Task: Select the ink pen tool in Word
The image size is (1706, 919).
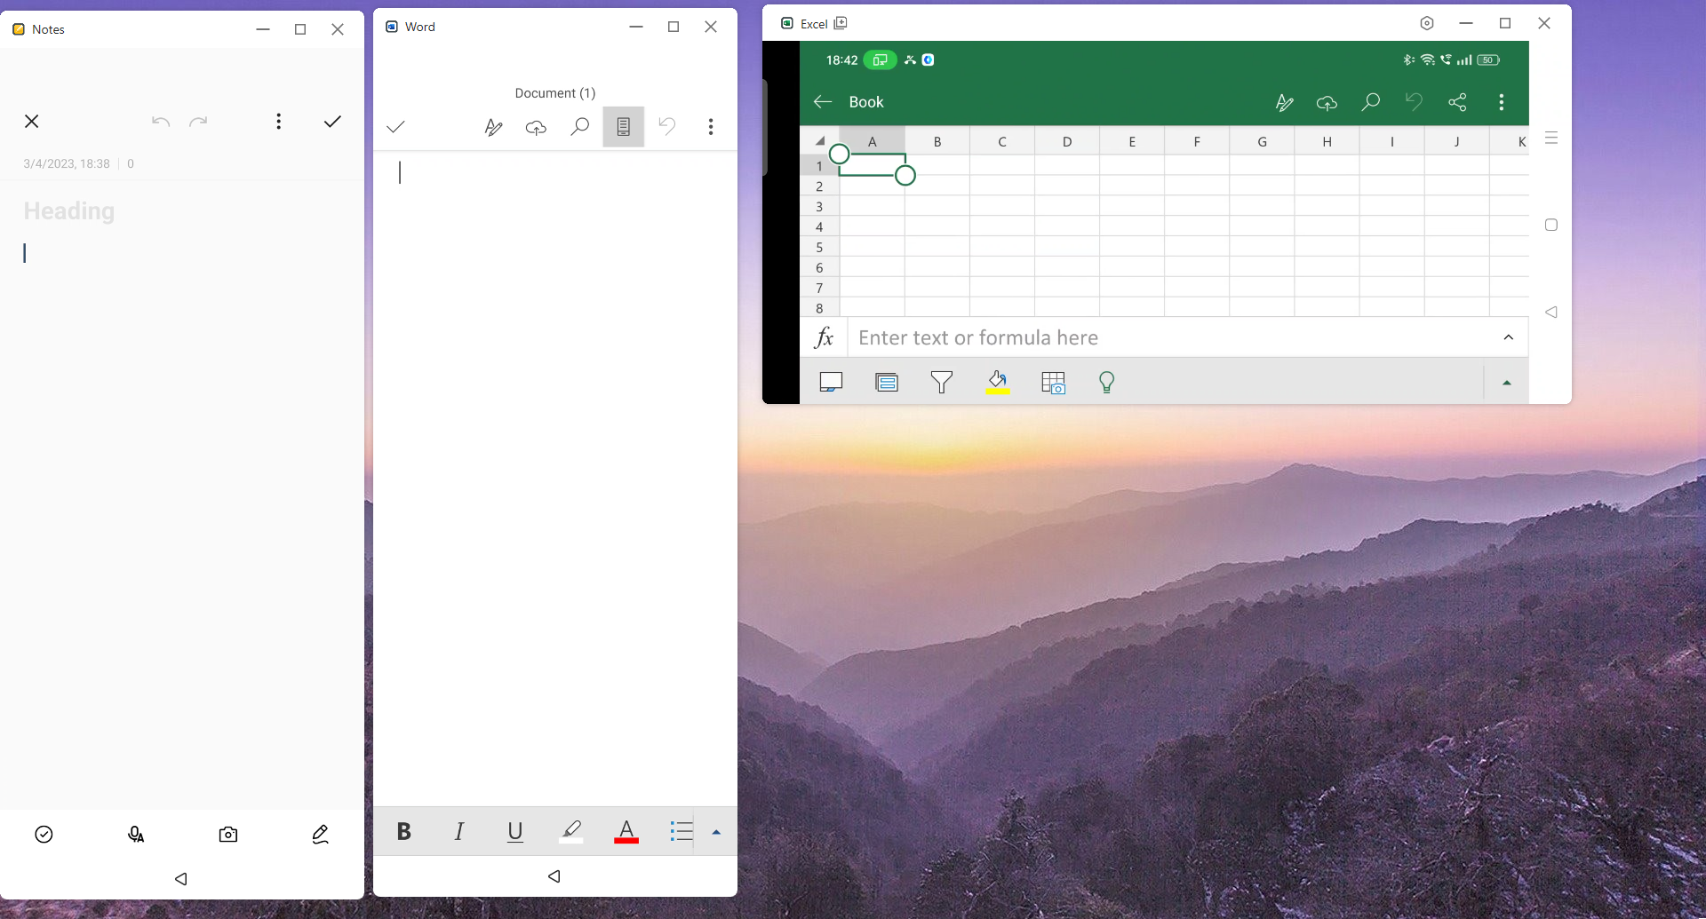Action: (494, 127)
